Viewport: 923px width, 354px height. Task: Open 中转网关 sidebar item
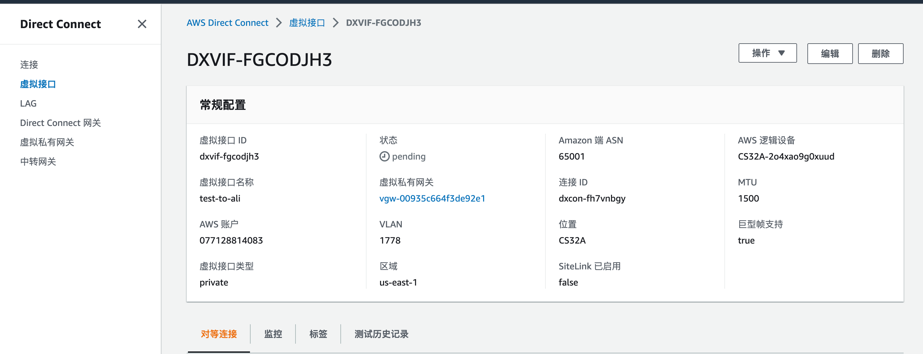(38, 161)
